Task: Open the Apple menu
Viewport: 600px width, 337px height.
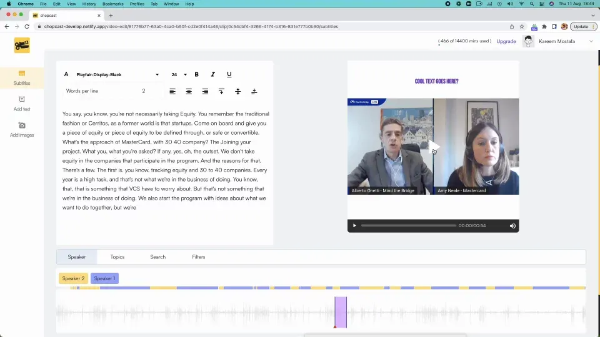Action: coord(8,4)
